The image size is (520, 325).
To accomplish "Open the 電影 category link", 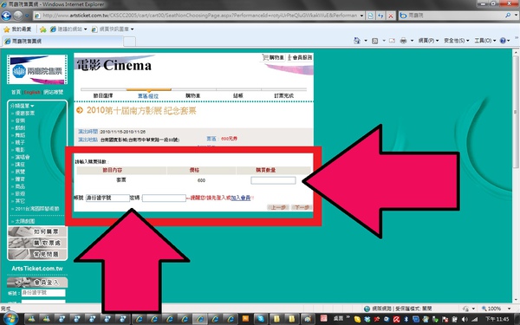I will coord(20,150).
